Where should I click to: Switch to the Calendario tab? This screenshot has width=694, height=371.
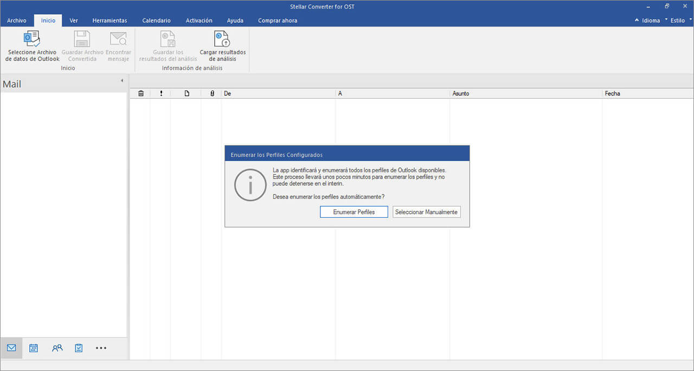(156, 21)
